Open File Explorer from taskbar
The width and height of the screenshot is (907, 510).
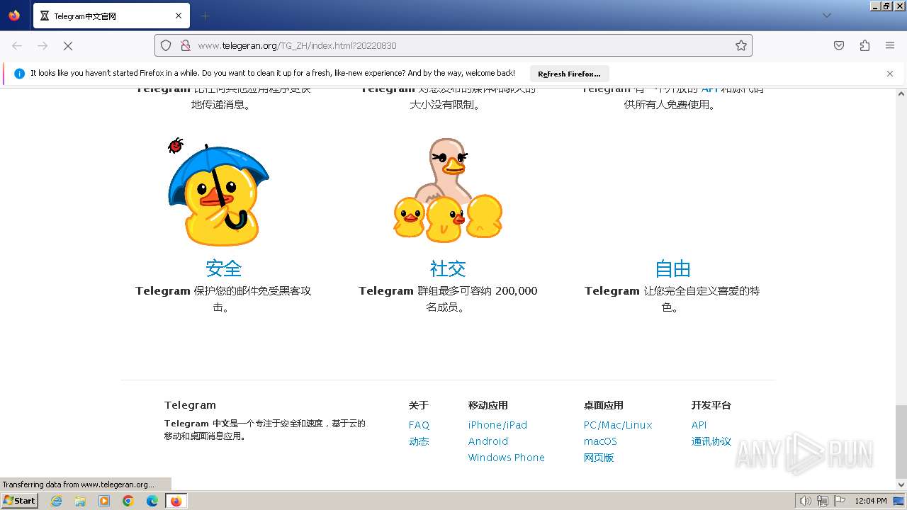(80, 501)
